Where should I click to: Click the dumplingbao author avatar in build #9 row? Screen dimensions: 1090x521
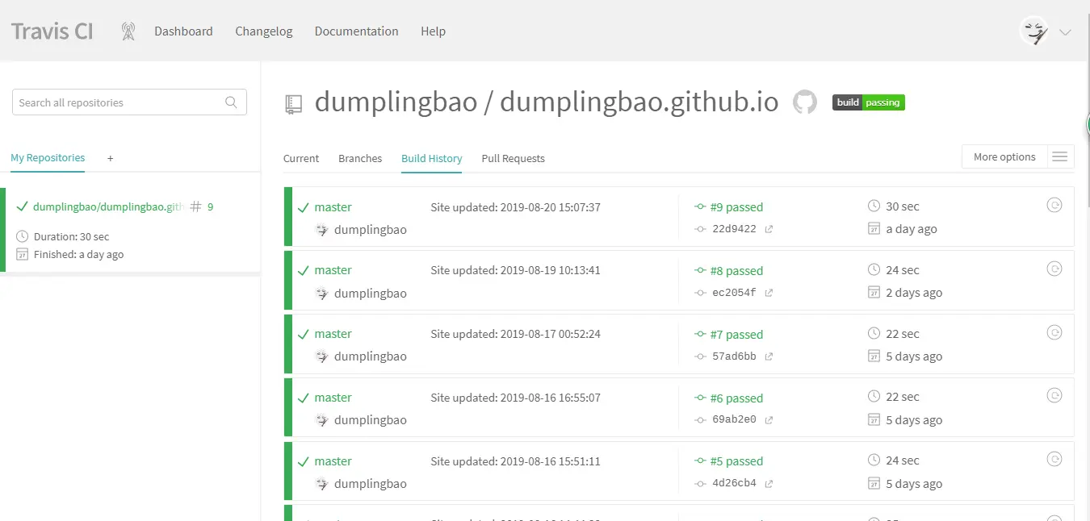click(x=321, y=230)
